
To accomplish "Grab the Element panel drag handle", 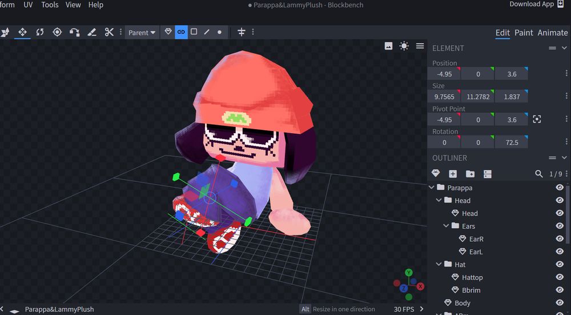I will (x=552, y=48).
